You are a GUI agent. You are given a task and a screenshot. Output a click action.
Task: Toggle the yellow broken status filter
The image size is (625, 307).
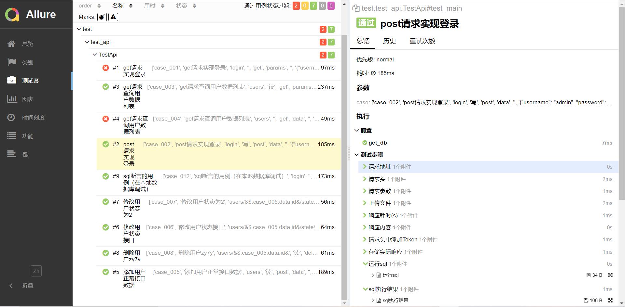click(x=305, y=6)
